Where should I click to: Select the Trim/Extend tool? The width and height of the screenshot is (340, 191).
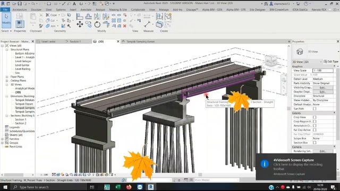click(x=106, y=24)
